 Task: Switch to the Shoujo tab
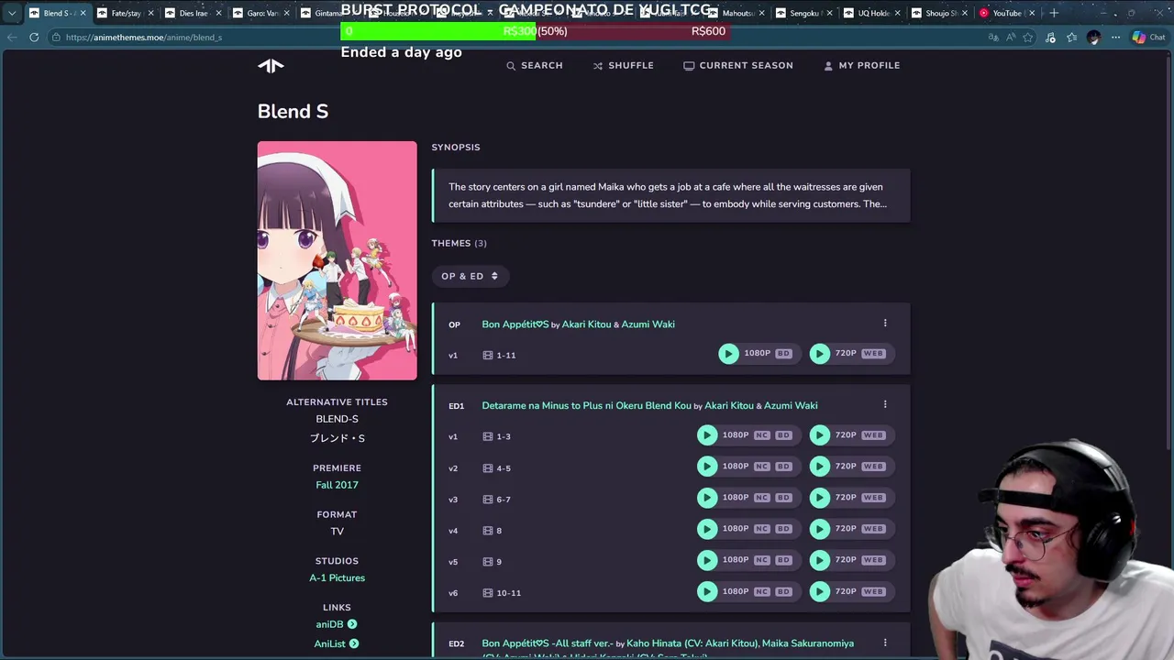click(x=941, y=13)
